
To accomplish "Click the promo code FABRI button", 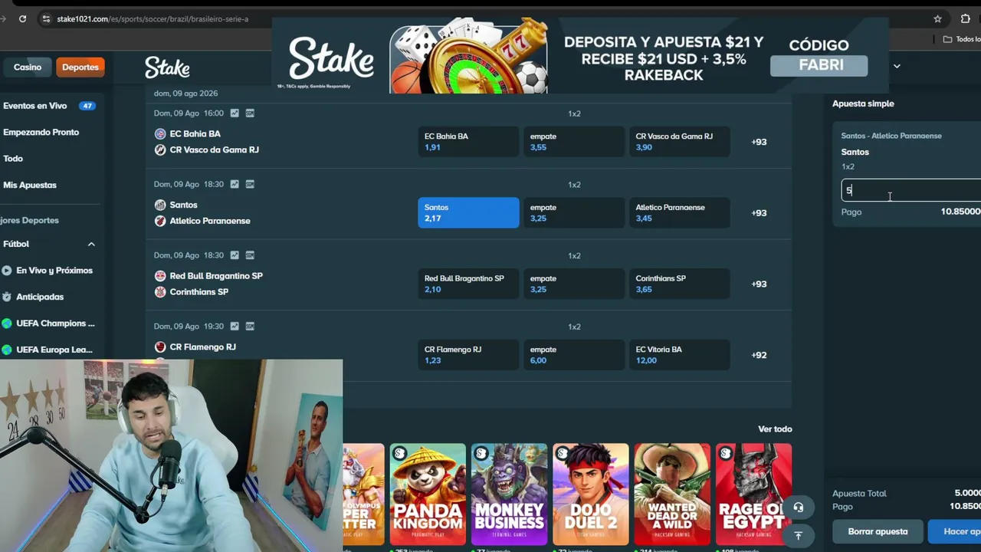I will [819, 65].
